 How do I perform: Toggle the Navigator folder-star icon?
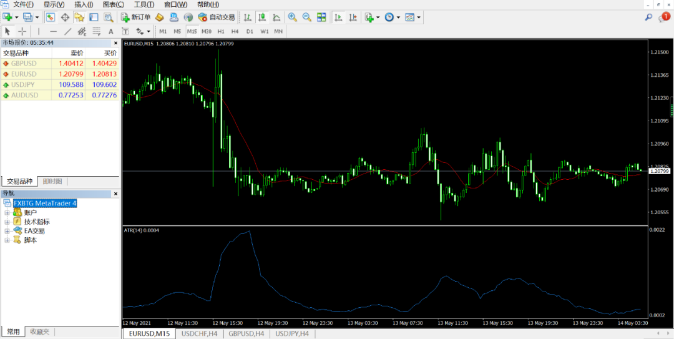pyautogui.click(x=79, y=17)
